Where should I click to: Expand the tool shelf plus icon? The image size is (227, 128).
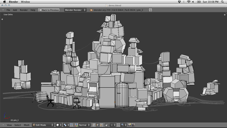pos(2,19)
